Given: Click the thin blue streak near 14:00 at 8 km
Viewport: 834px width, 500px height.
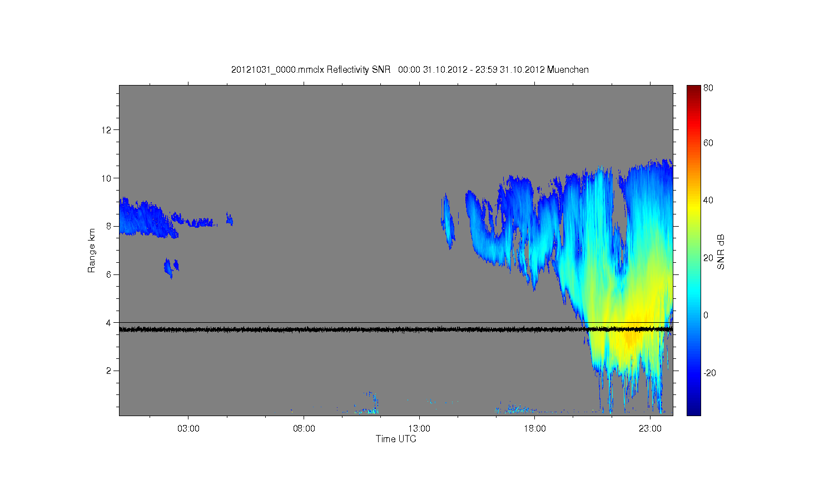Looking at the screenshot, I should click(448, 222).
